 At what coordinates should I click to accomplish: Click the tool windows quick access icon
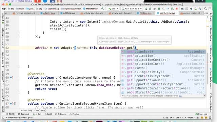pos(3,118)
